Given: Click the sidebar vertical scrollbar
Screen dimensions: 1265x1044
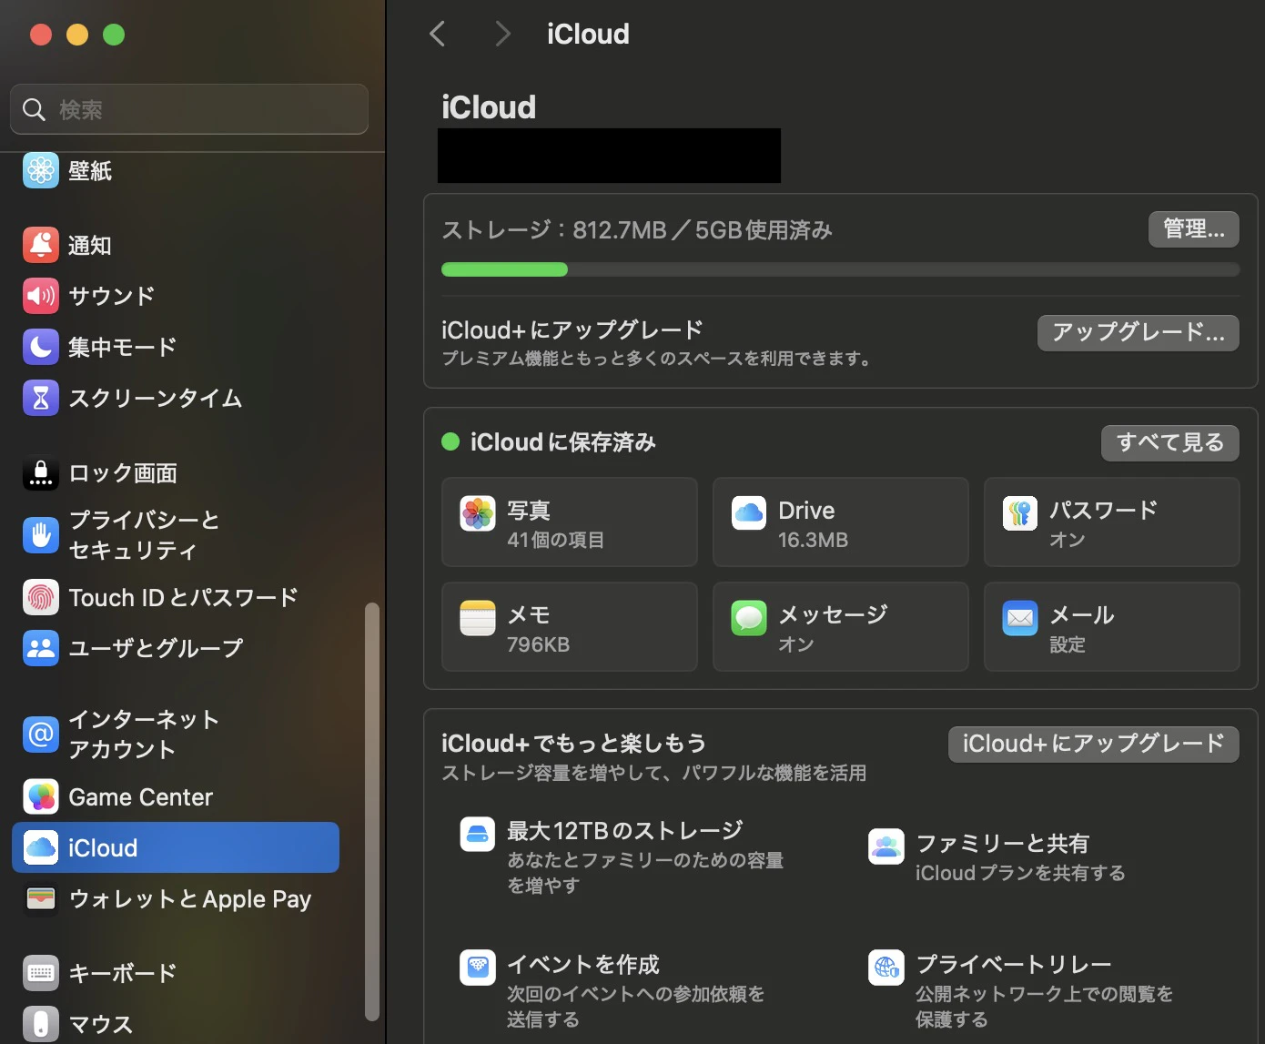Looking at the screenshot, I should pyautogui.click(x=371, y=811).
